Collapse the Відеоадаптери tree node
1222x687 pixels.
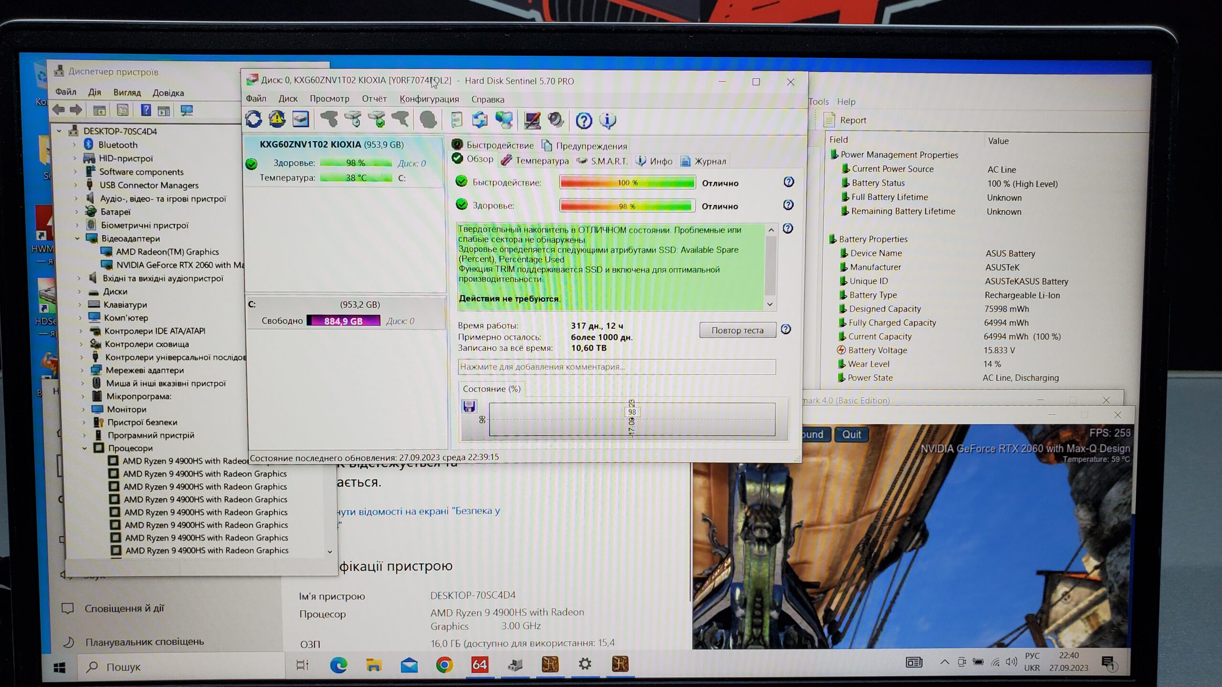pos(77,239)
